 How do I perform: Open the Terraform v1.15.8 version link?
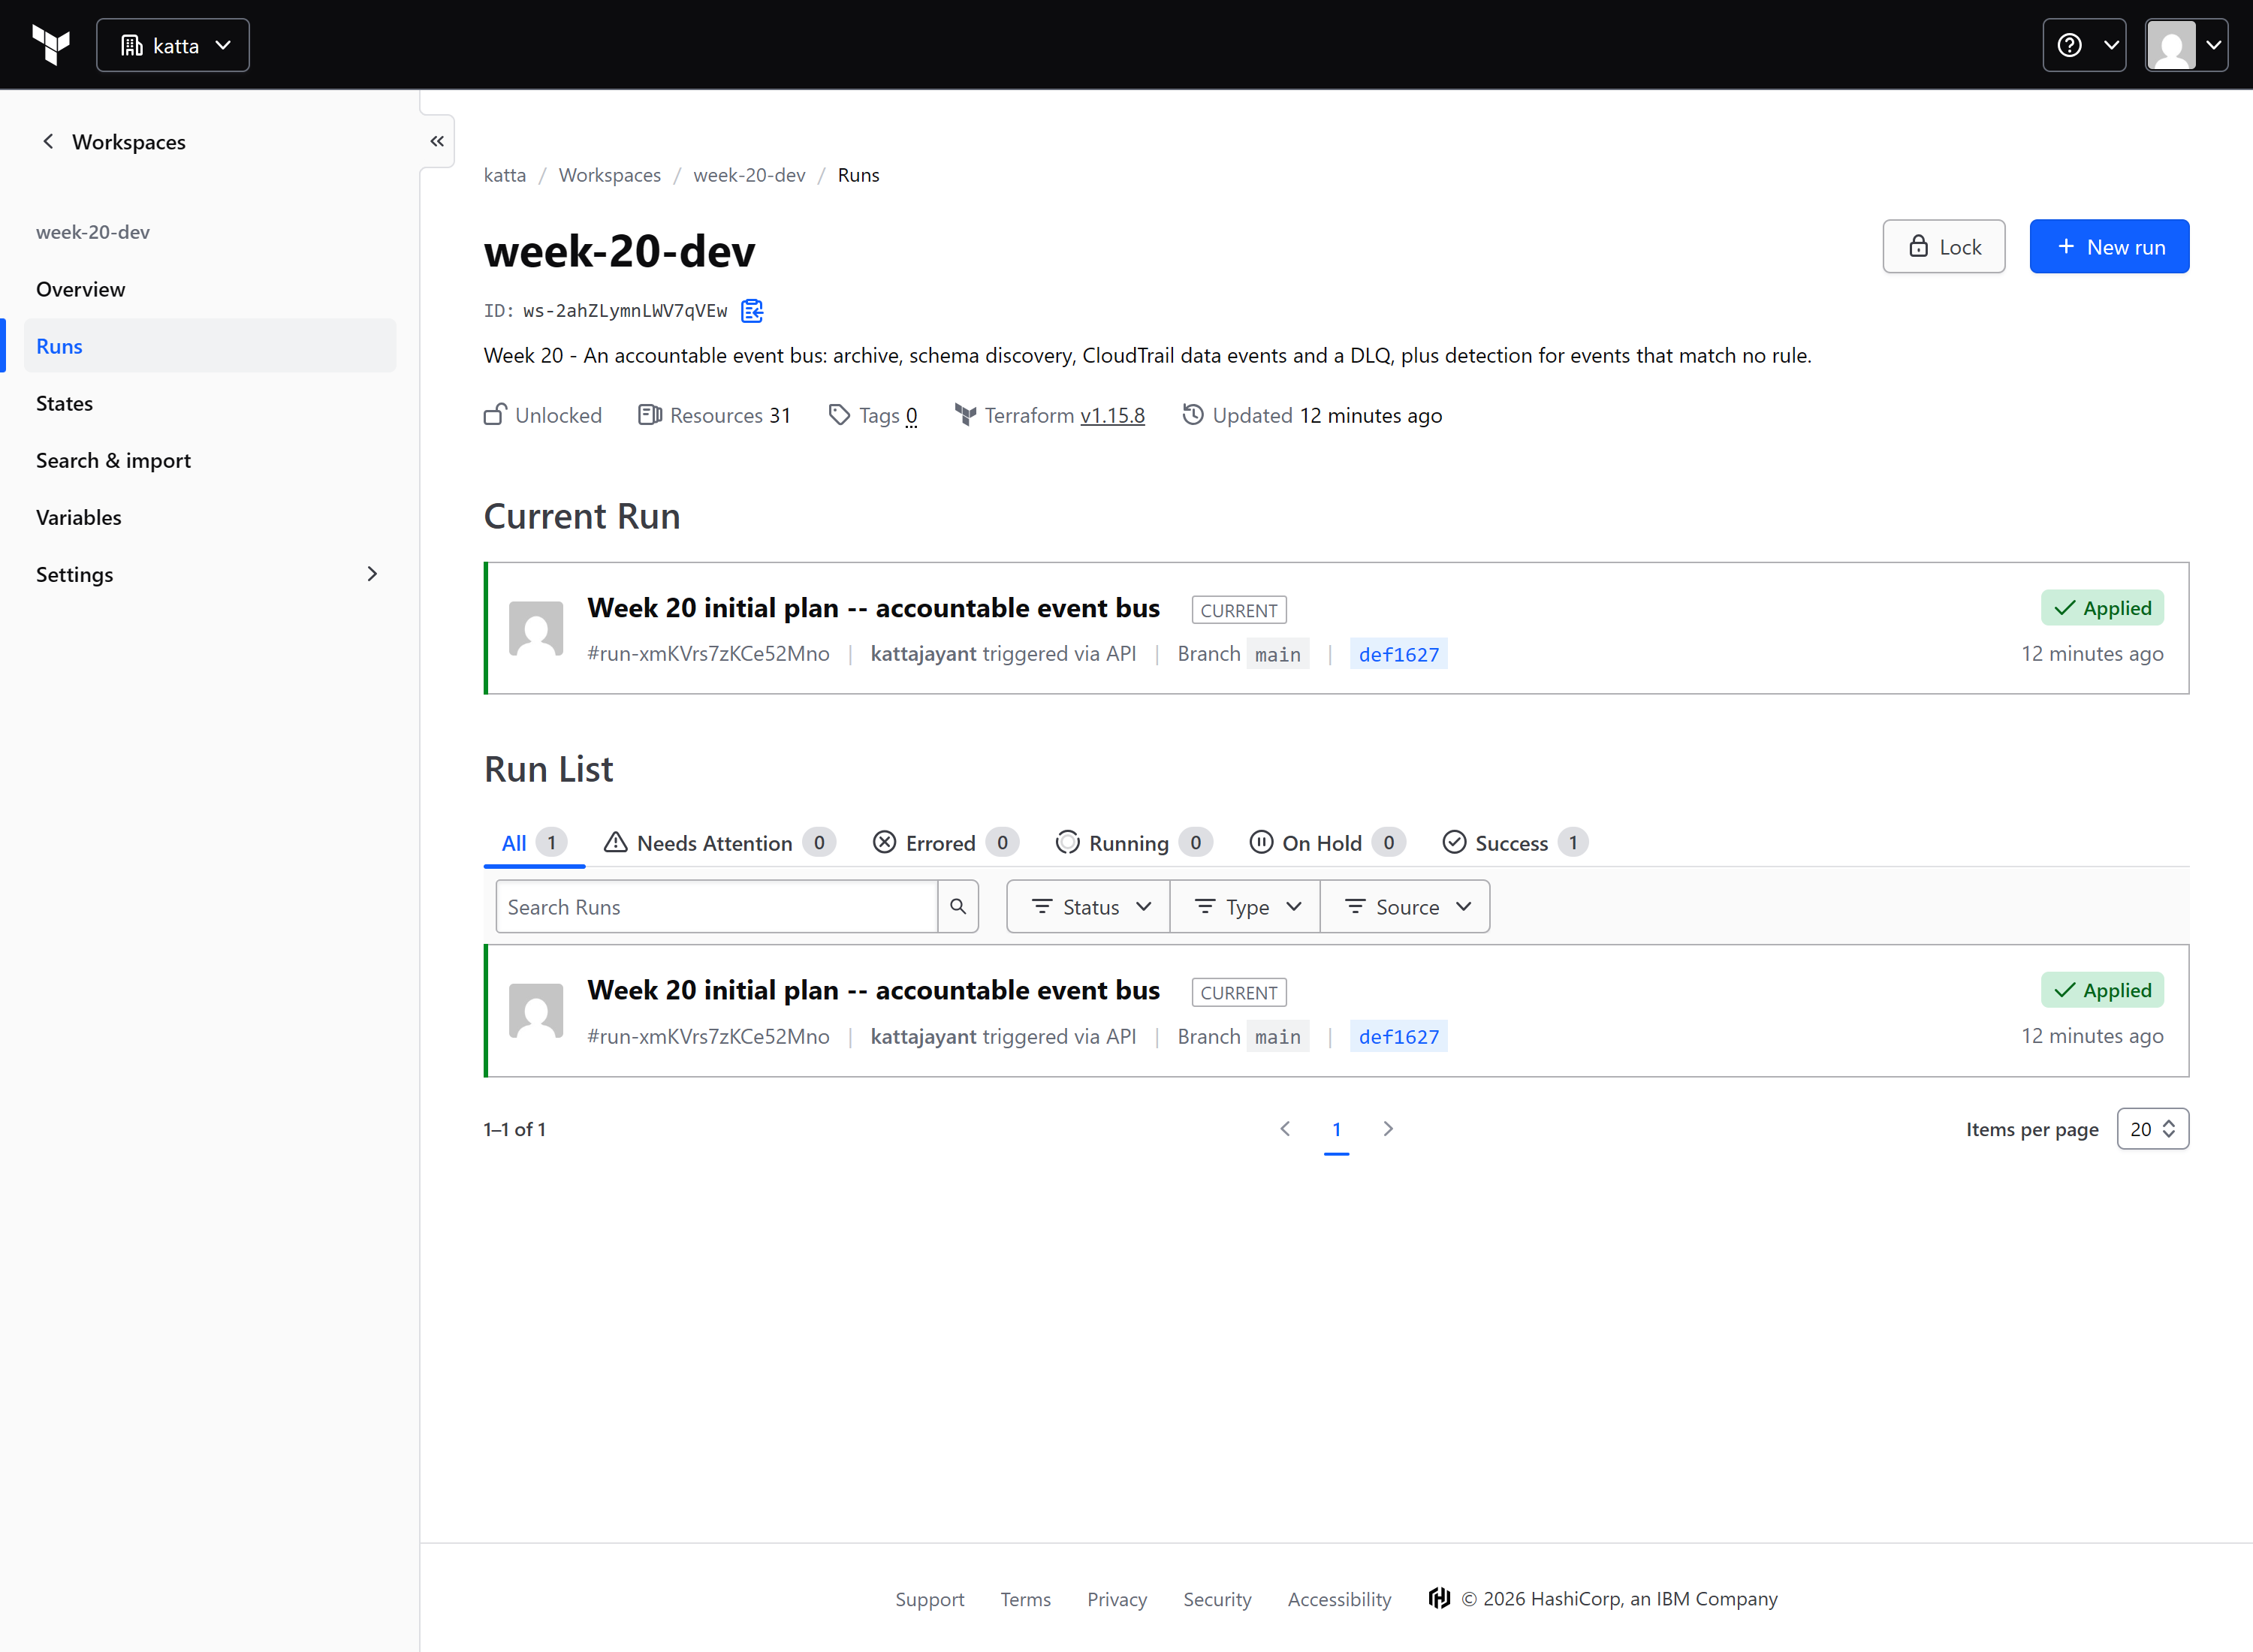[x=1112, y=415]
